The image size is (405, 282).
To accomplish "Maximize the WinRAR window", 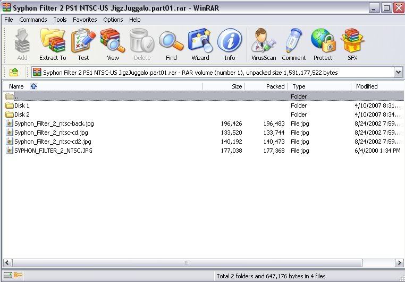I will coord(386,8).
